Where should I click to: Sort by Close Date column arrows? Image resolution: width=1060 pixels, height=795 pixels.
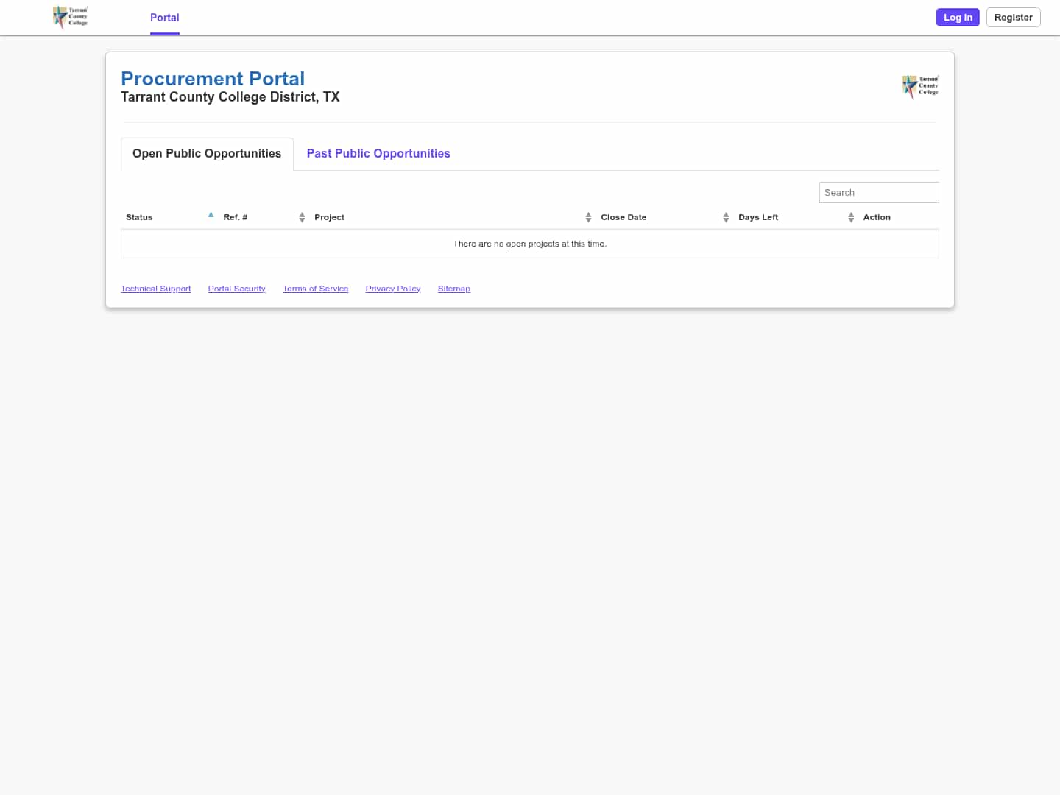[x=726, y=217]
